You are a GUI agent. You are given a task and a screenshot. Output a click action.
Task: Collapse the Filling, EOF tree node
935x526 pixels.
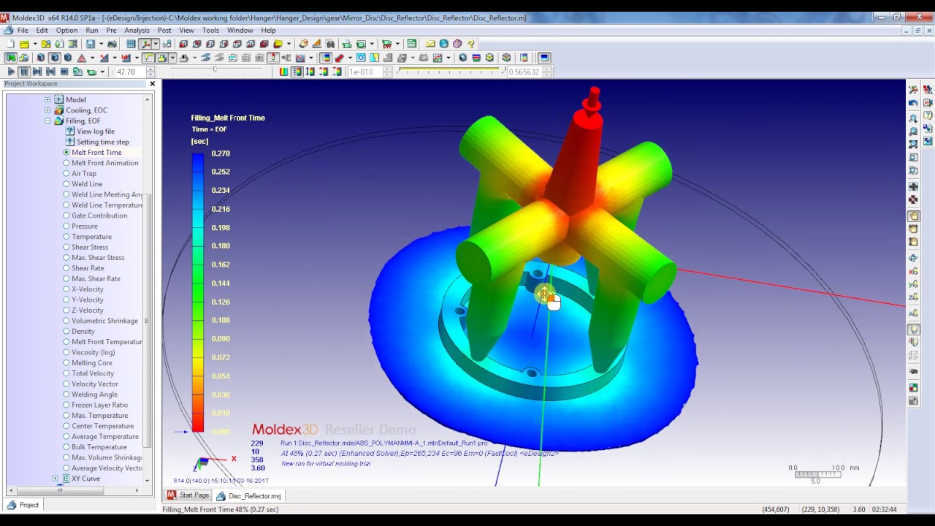pos(47,121)
